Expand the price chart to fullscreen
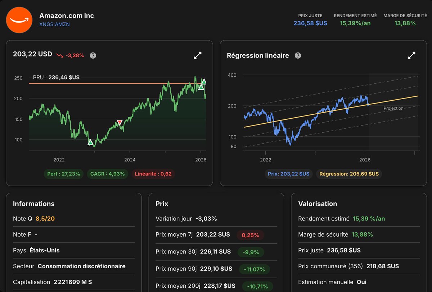This screenshot has height=292, width=432. [x=197, y=55]
